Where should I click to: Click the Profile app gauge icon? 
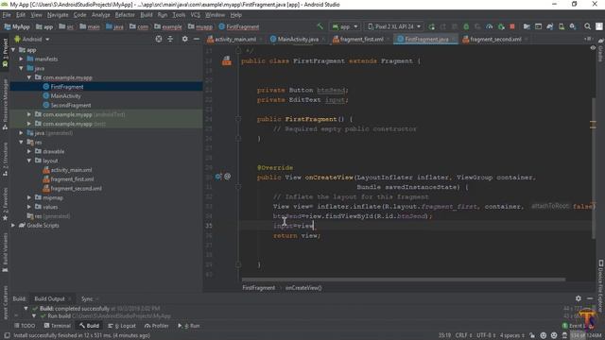coord(490,26)
